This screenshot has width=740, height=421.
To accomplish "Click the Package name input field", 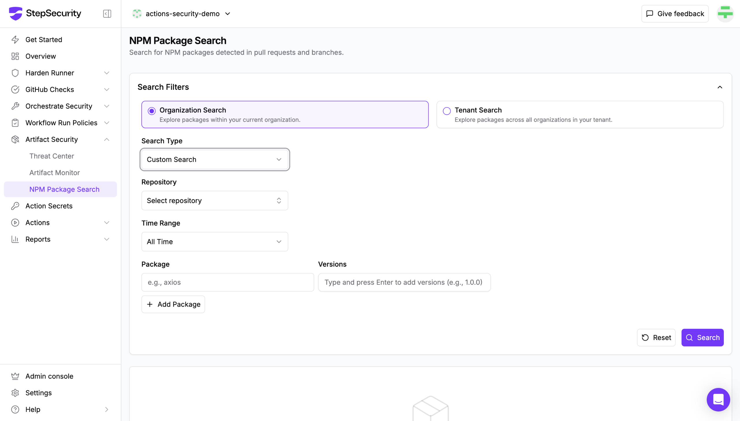I will 227,282.
